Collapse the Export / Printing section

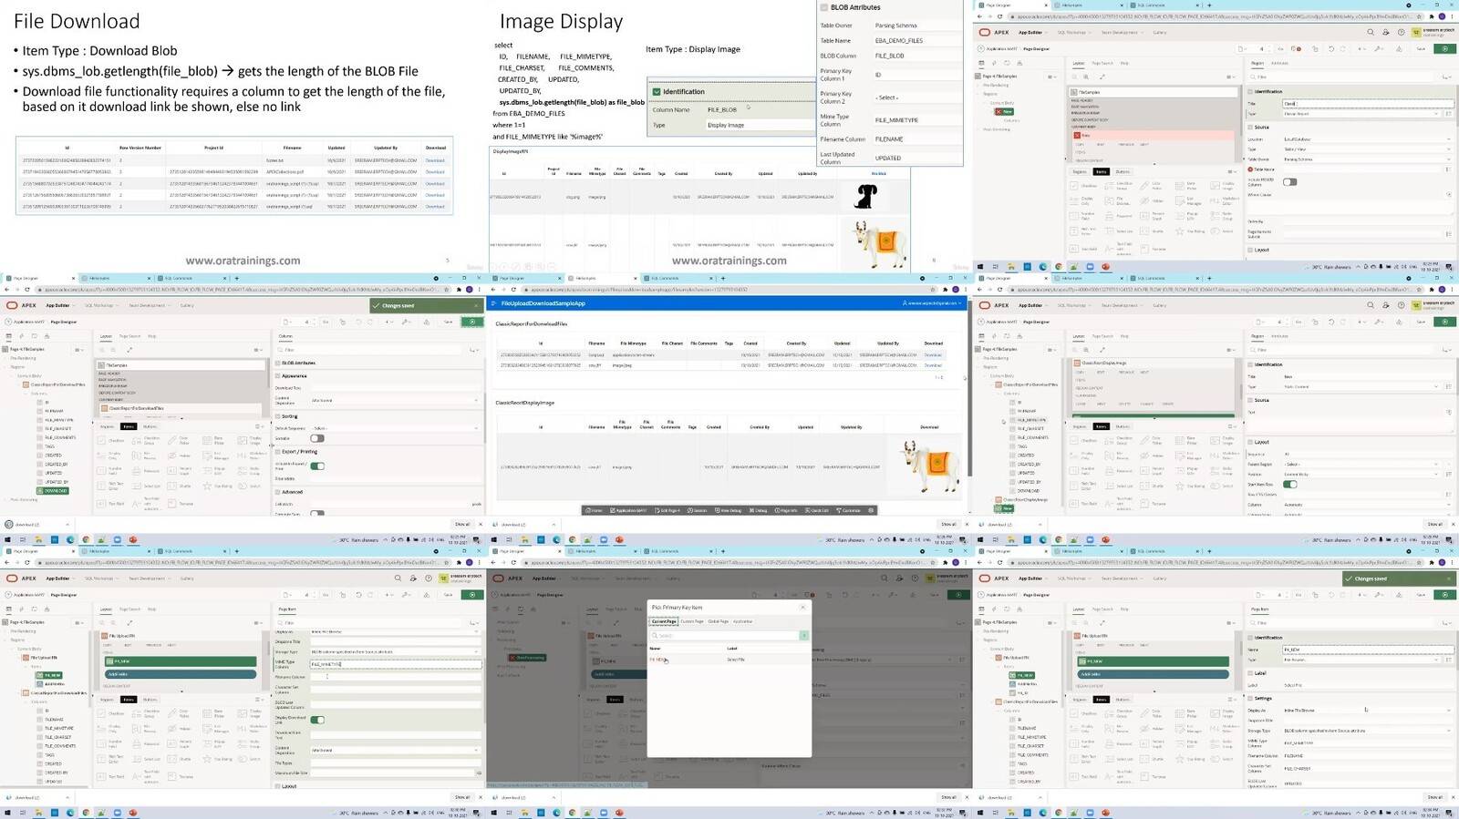(x=278, y=451)
